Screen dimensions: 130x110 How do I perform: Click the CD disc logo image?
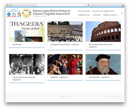click(27, 13)
